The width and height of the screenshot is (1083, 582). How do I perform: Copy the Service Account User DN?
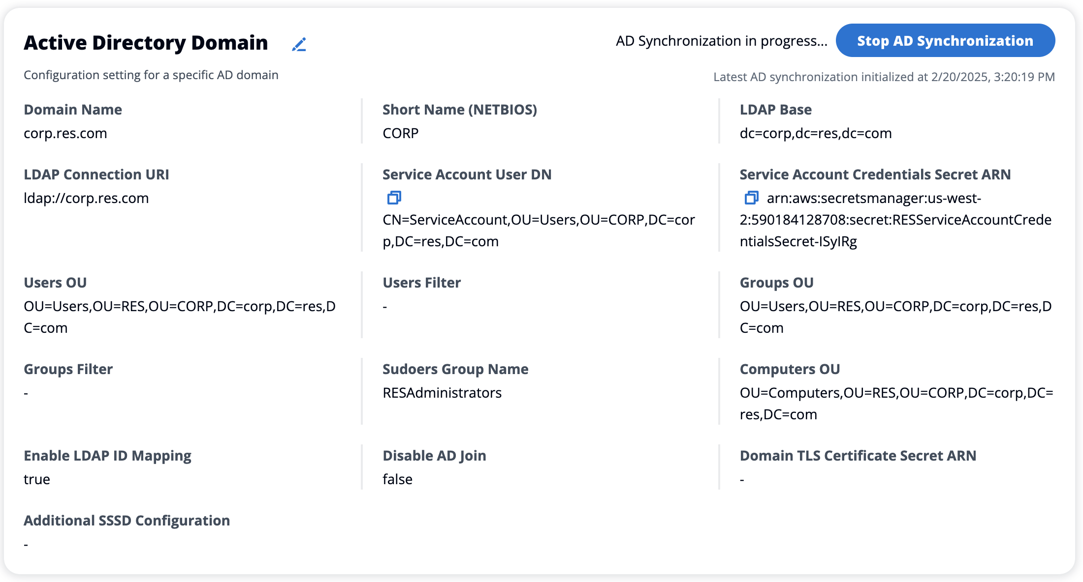[x=394, y=198]
